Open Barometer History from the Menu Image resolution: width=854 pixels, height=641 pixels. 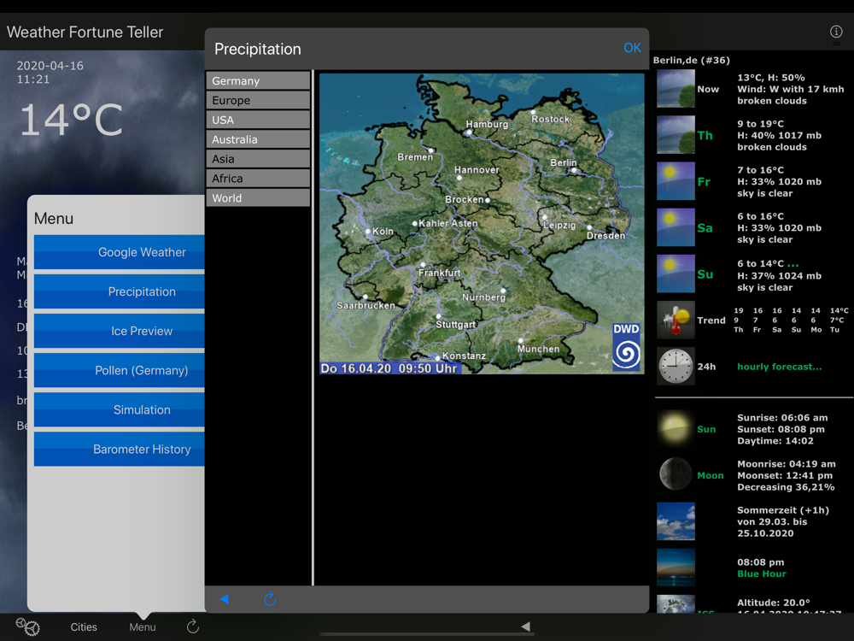point(120,450)
